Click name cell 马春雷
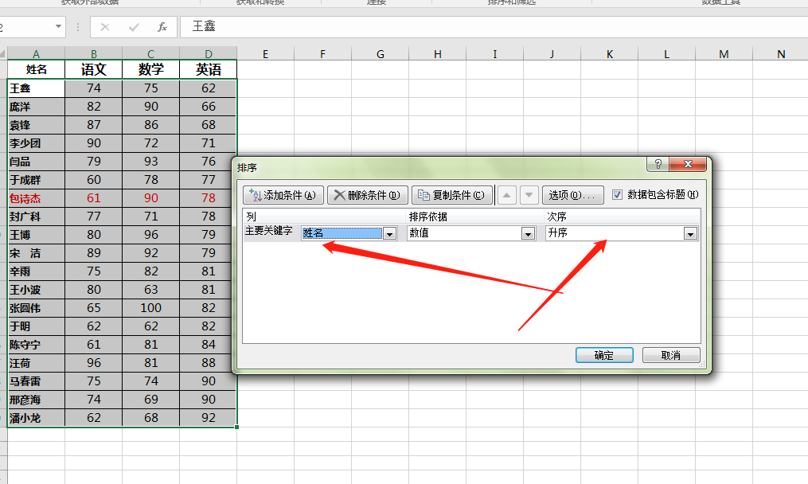 36,381
